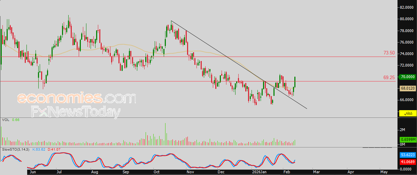Click the 73.50 resistance level label

point(389,53)
